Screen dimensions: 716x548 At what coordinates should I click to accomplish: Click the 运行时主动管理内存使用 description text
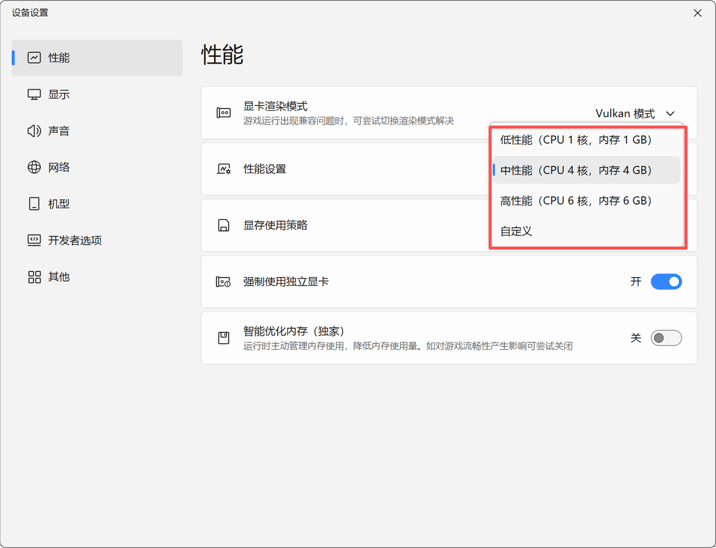click(408, 346)
